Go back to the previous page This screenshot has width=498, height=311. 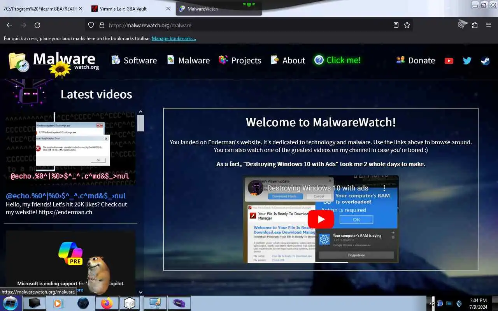coord(9,25)
